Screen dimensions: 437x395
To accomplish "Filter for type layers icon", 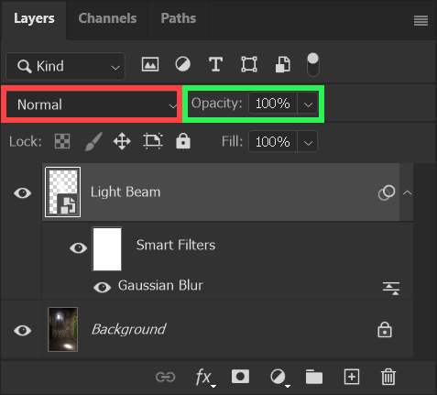I will [215, 64].
